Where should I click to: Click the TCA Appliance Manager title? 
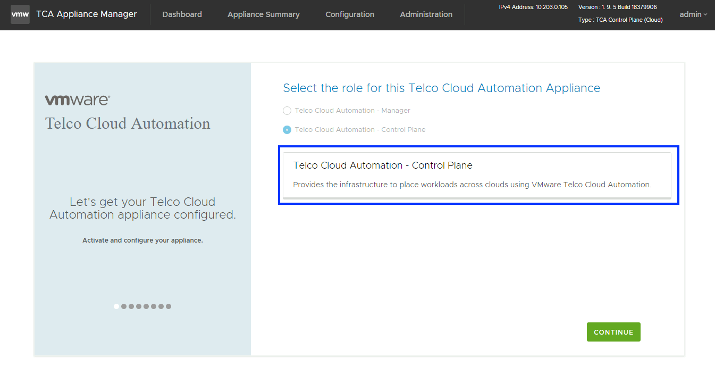point(86,14)
